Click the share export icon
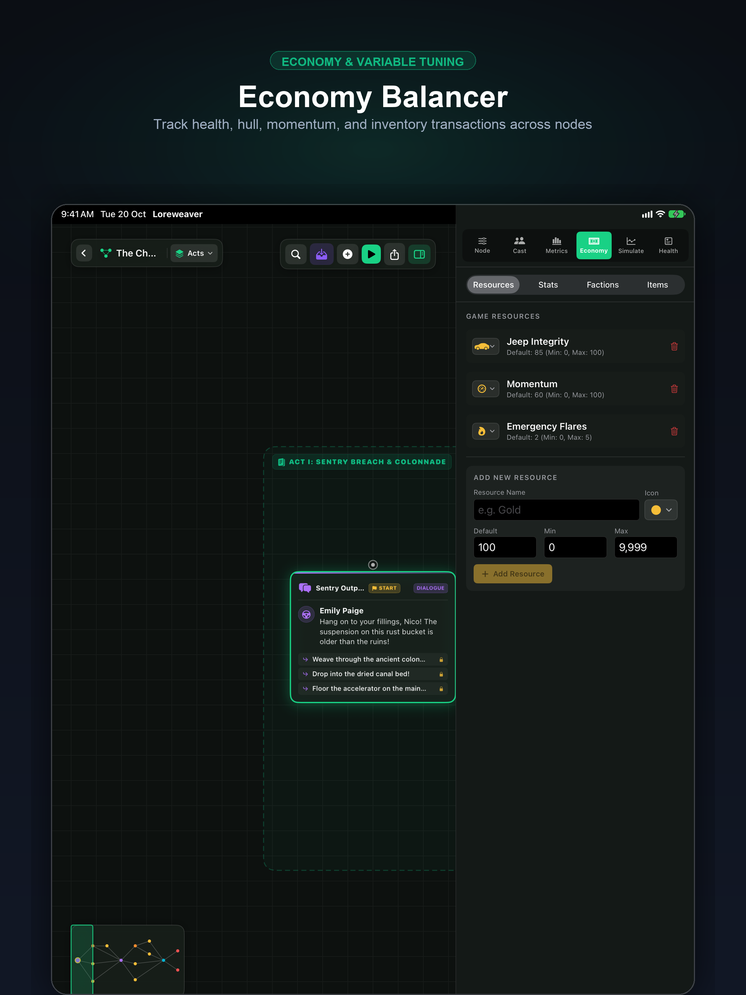 click(x=394, y=254)
